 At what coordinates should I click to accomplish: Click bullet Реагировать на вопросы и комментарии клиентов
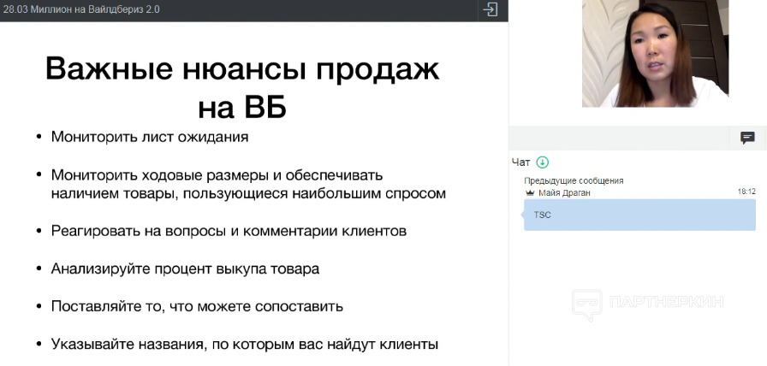(x=229, y=231)
